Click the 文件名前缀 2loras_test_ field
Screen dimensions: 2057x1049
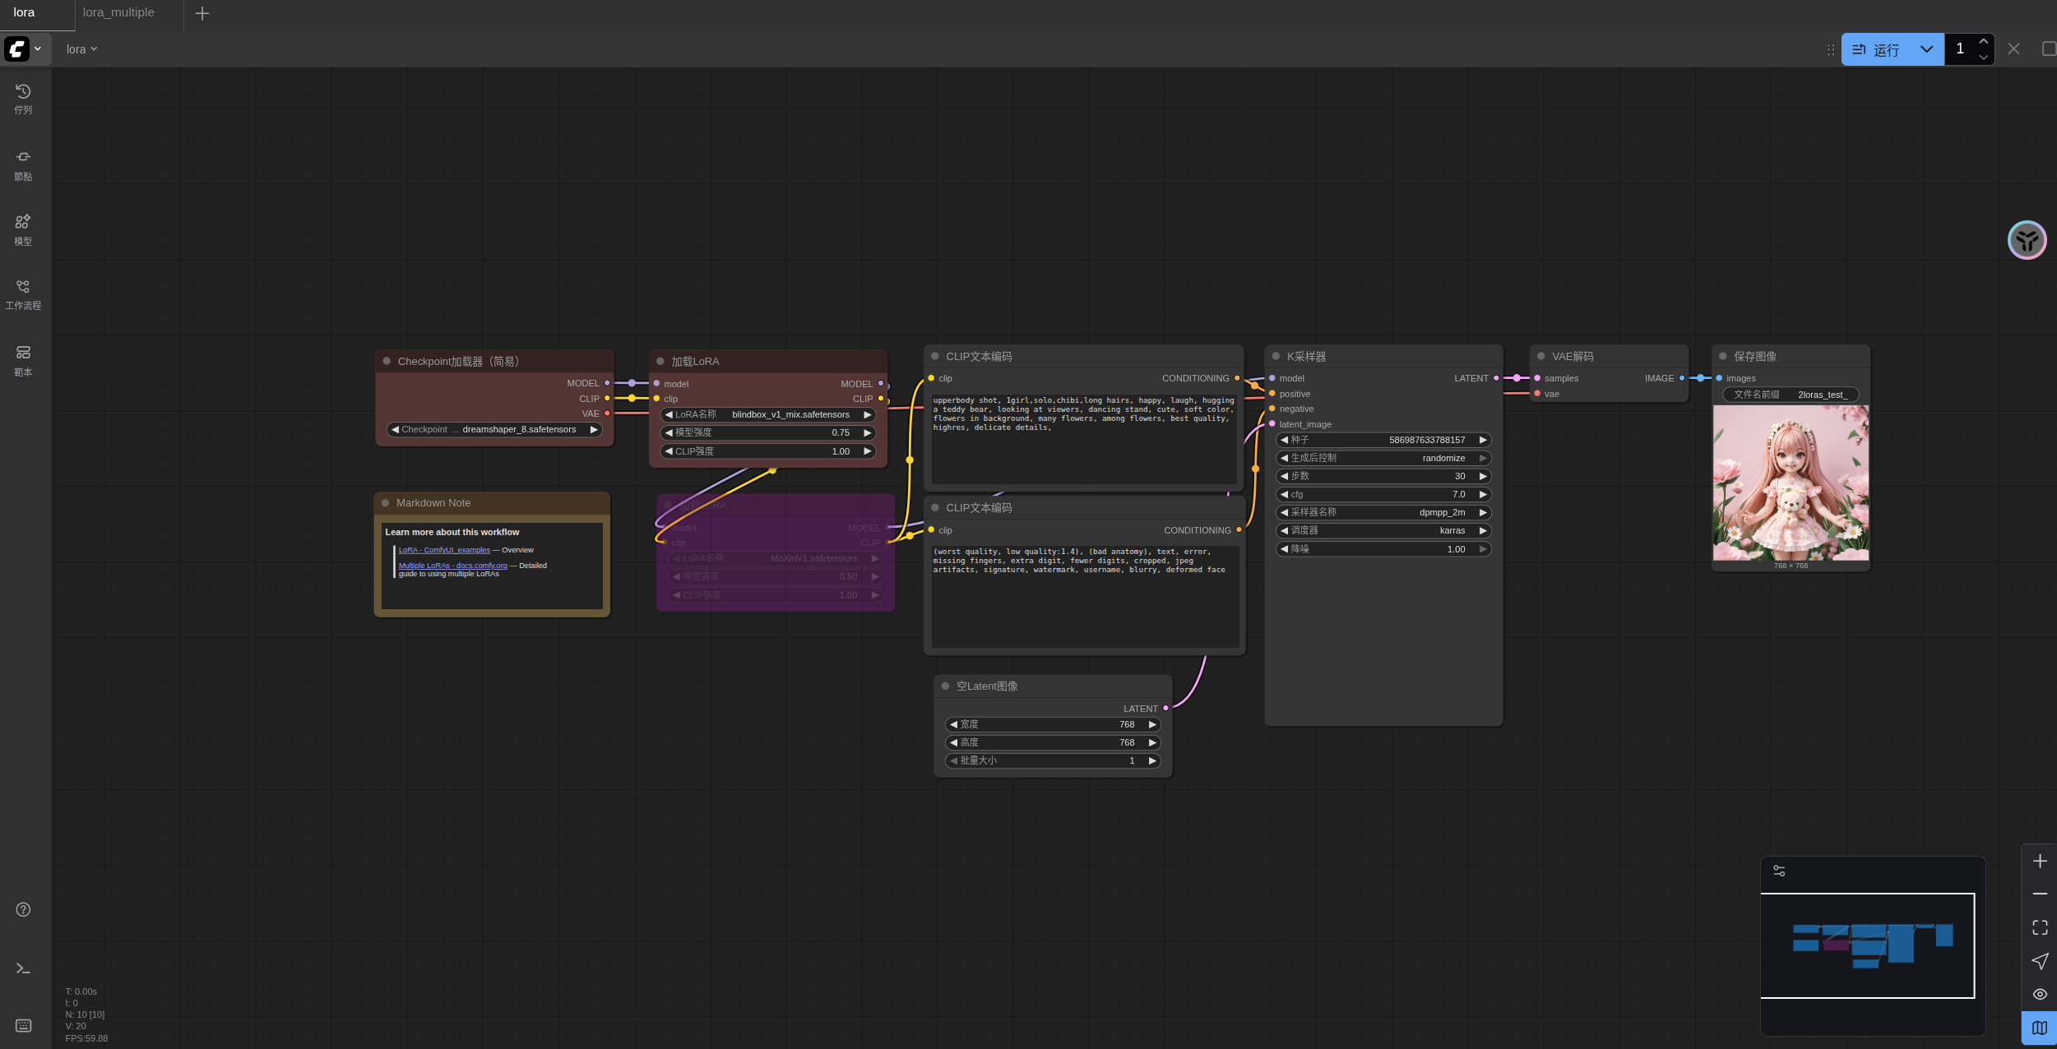[x=1791, y=395]
